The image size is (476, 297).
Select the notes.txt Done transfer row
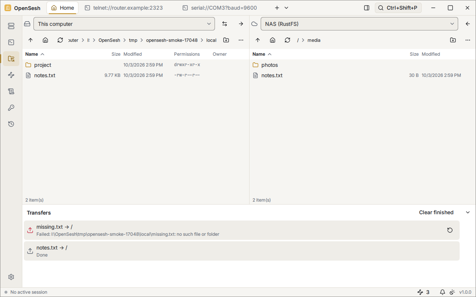242,251
